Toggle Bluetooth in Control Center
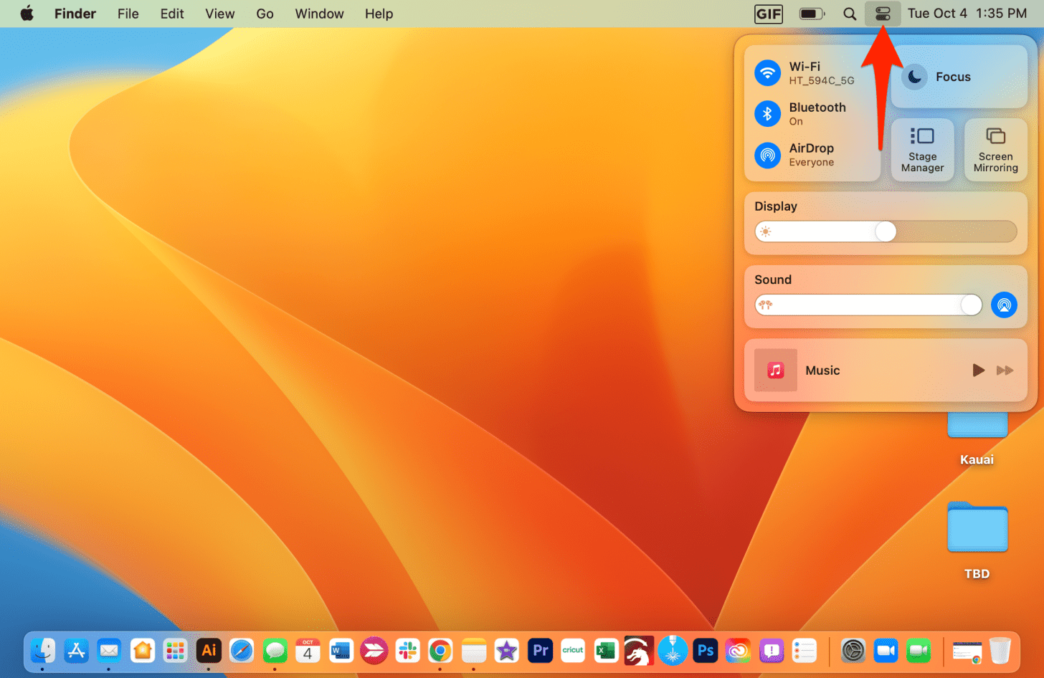This screenshot has height=678, width=1044. click(x=767, y=113)
